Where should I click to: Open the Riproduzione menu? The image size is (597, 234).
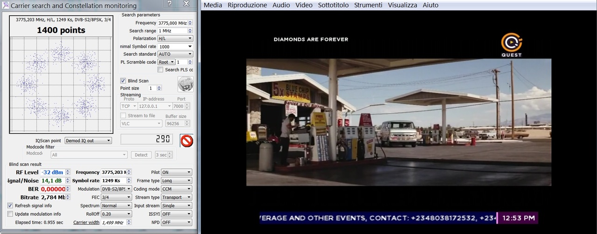[x=247, y=5]
